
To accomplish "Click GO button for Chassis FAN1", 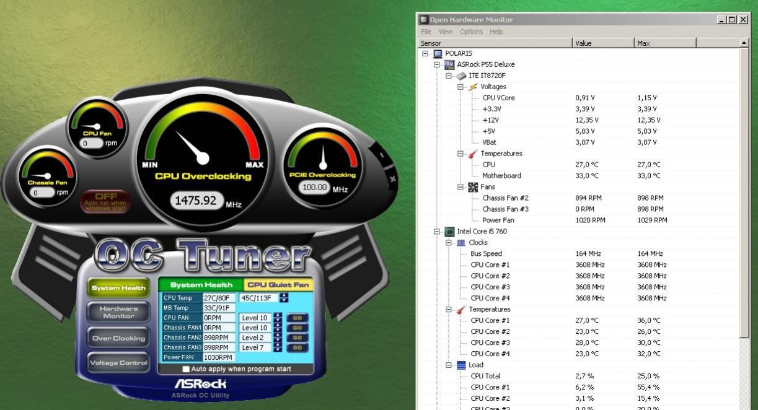I will click(297, 328).
